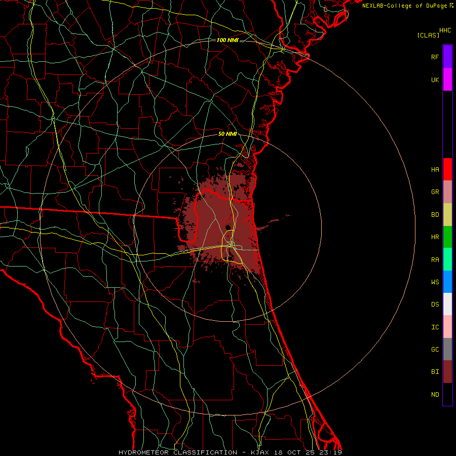This screenshot has width=456, height=456.
Task: Click the 100 NMI range ring label
Action: click(227, 40)
